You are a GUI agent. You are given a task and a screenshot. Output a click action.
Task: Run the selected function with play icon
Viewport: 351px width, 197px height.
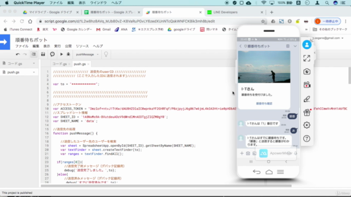point(61,54)
